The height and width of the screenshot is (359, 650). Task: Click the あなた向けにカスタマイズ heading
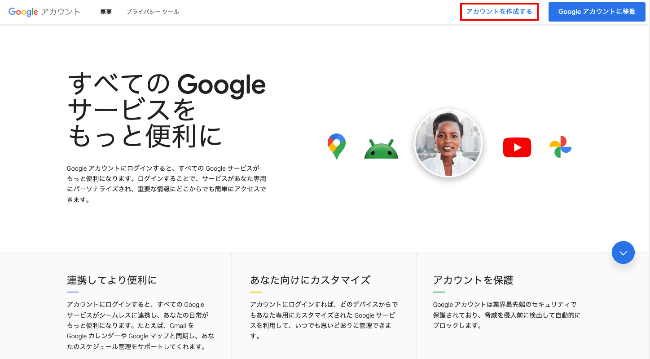pos(310,280)
